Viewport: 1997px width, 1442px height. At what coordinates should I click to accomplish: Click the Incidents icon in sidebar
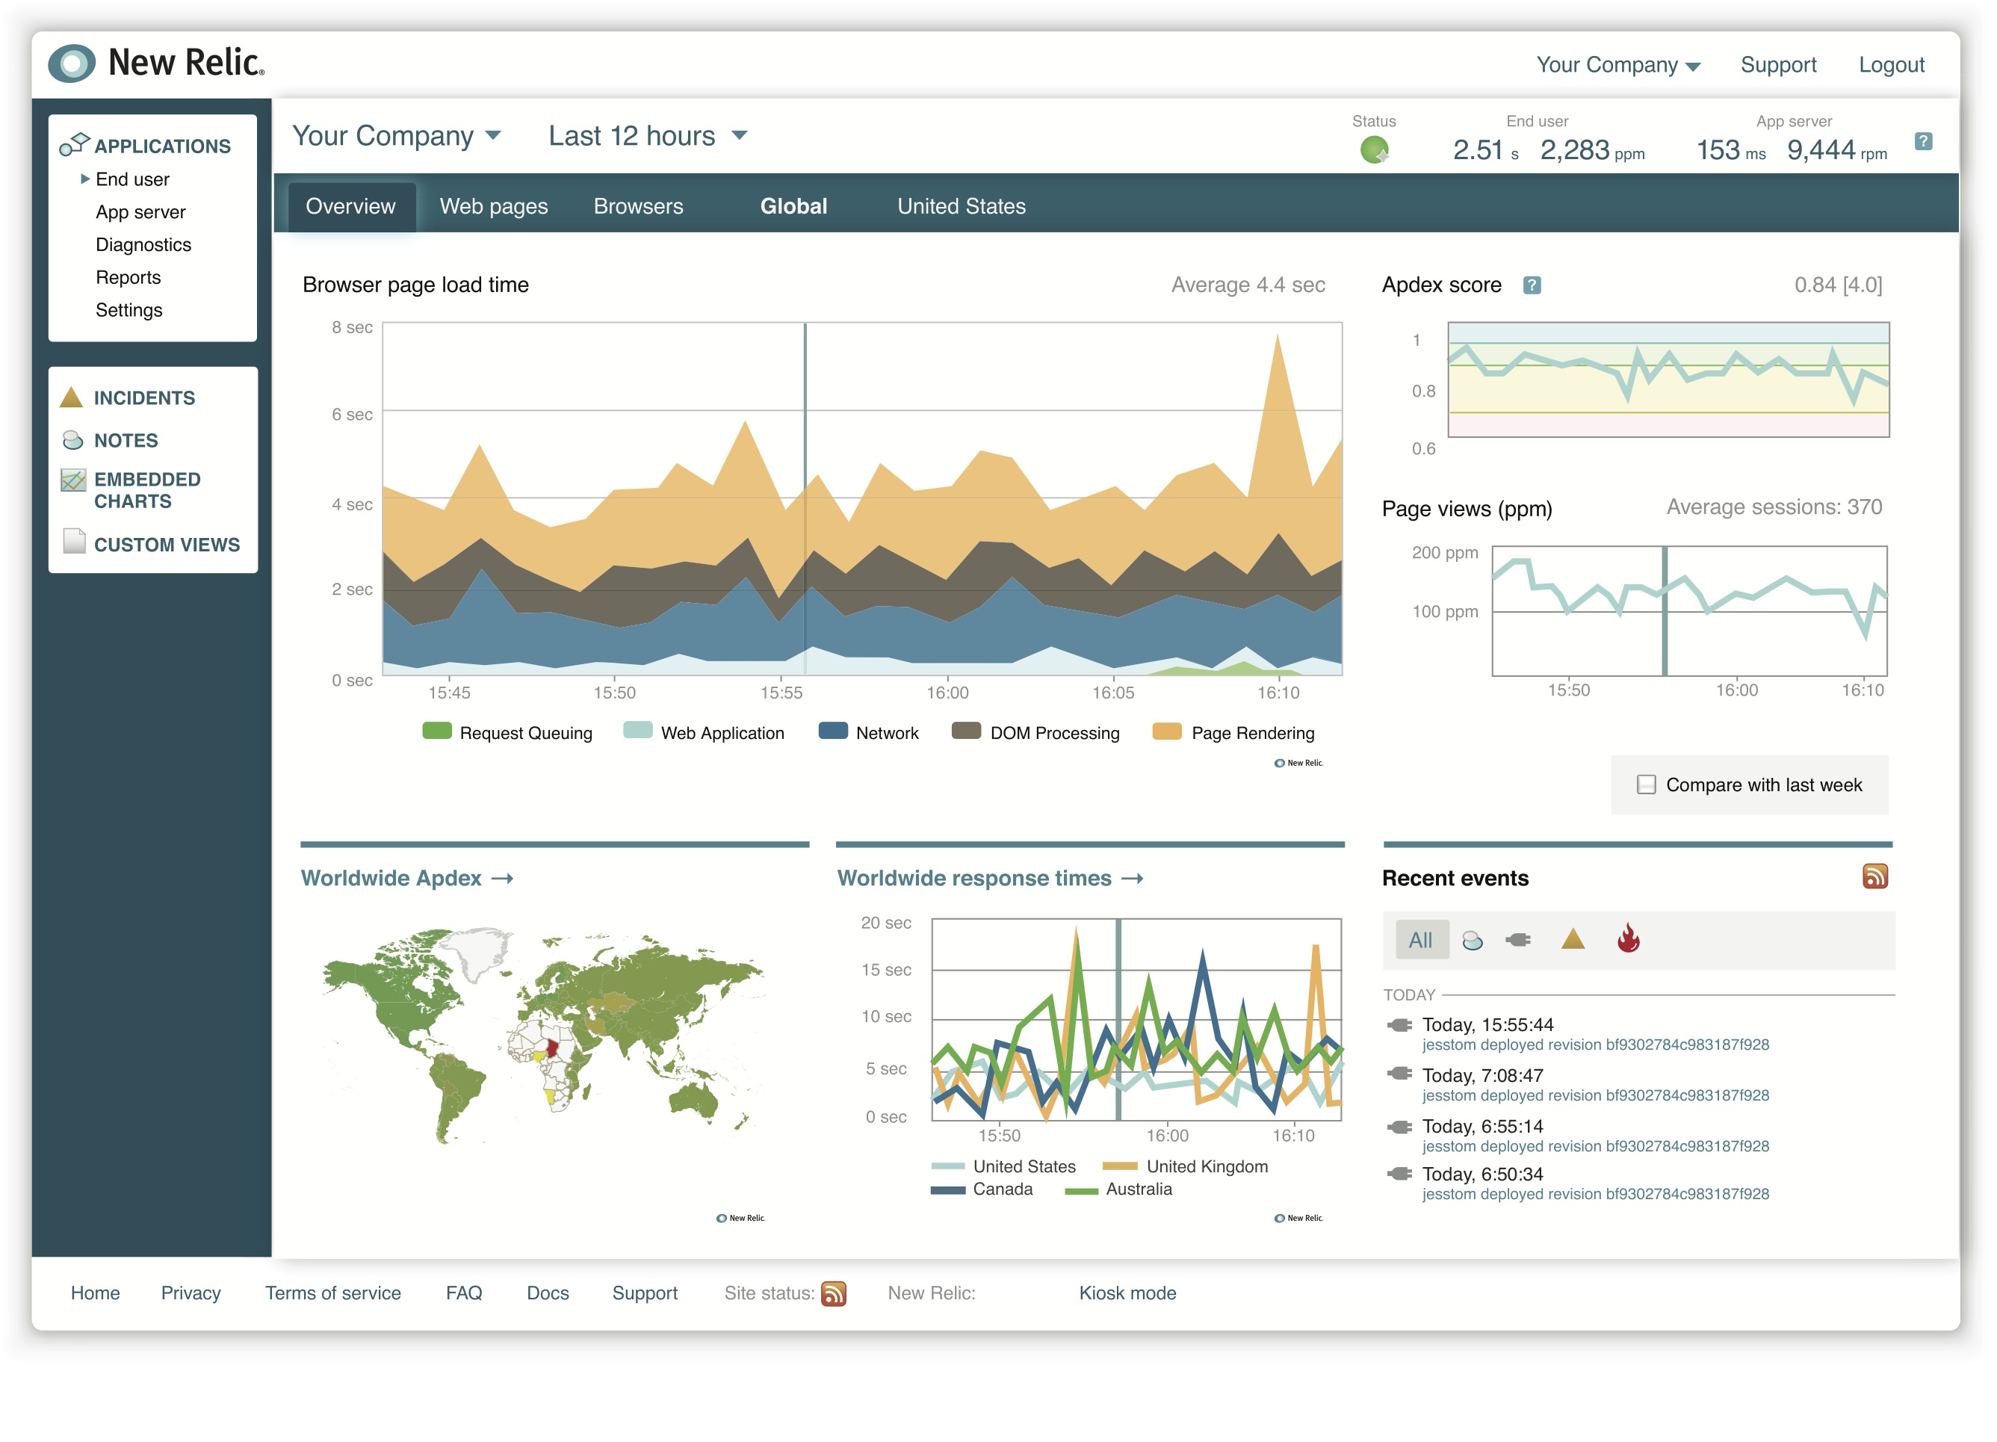pos(75,397)
